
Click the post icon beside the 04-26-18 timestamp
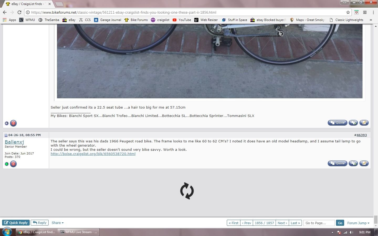[x=6, y=135]
